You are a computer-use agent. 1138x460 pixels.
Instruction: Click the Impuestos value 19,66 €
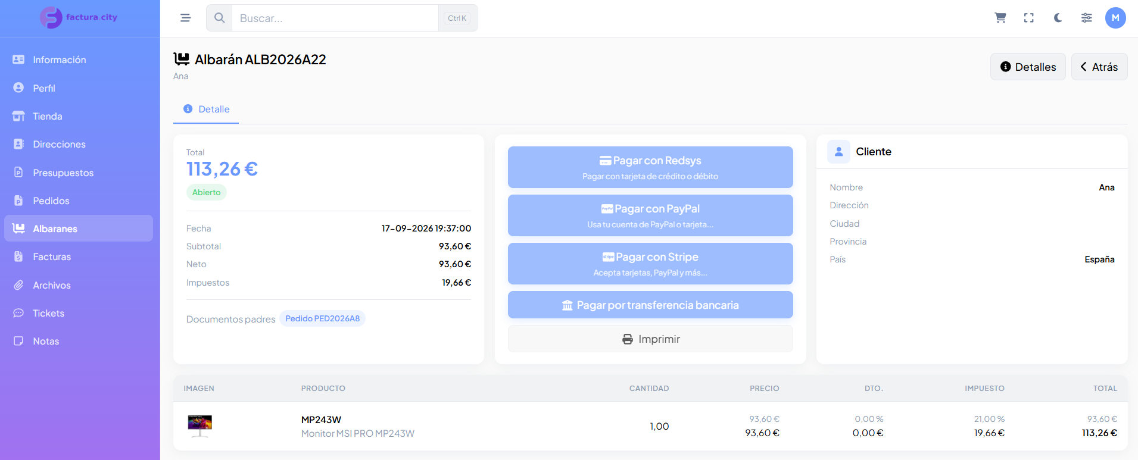pos(456,283)
